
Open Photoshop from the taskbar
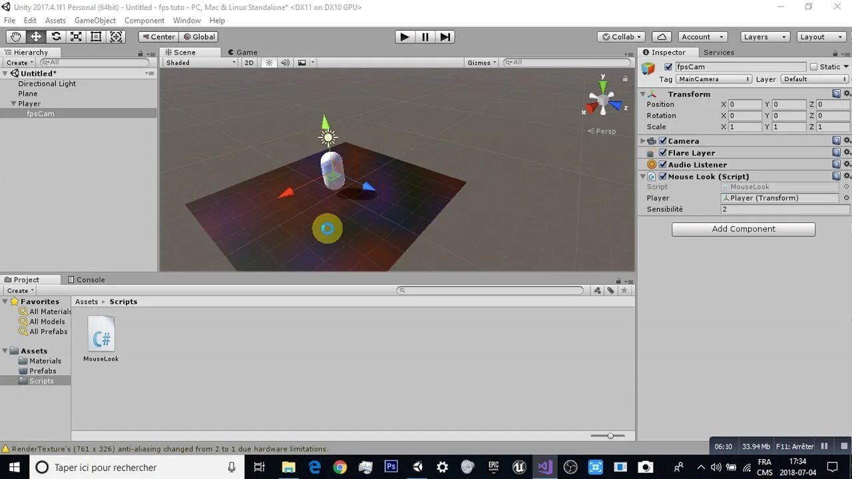[x=391, y=467]
